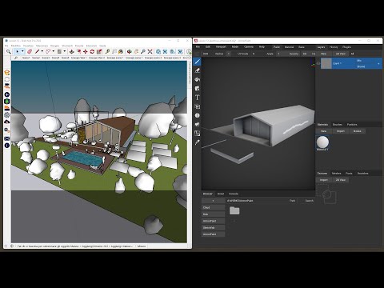Click the blue info circle icon in SketchUp sidebar

pos(7,146)
